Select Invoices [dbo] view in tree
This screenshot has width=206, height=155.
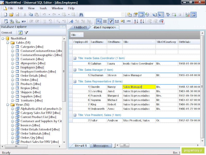click(30, 125)
